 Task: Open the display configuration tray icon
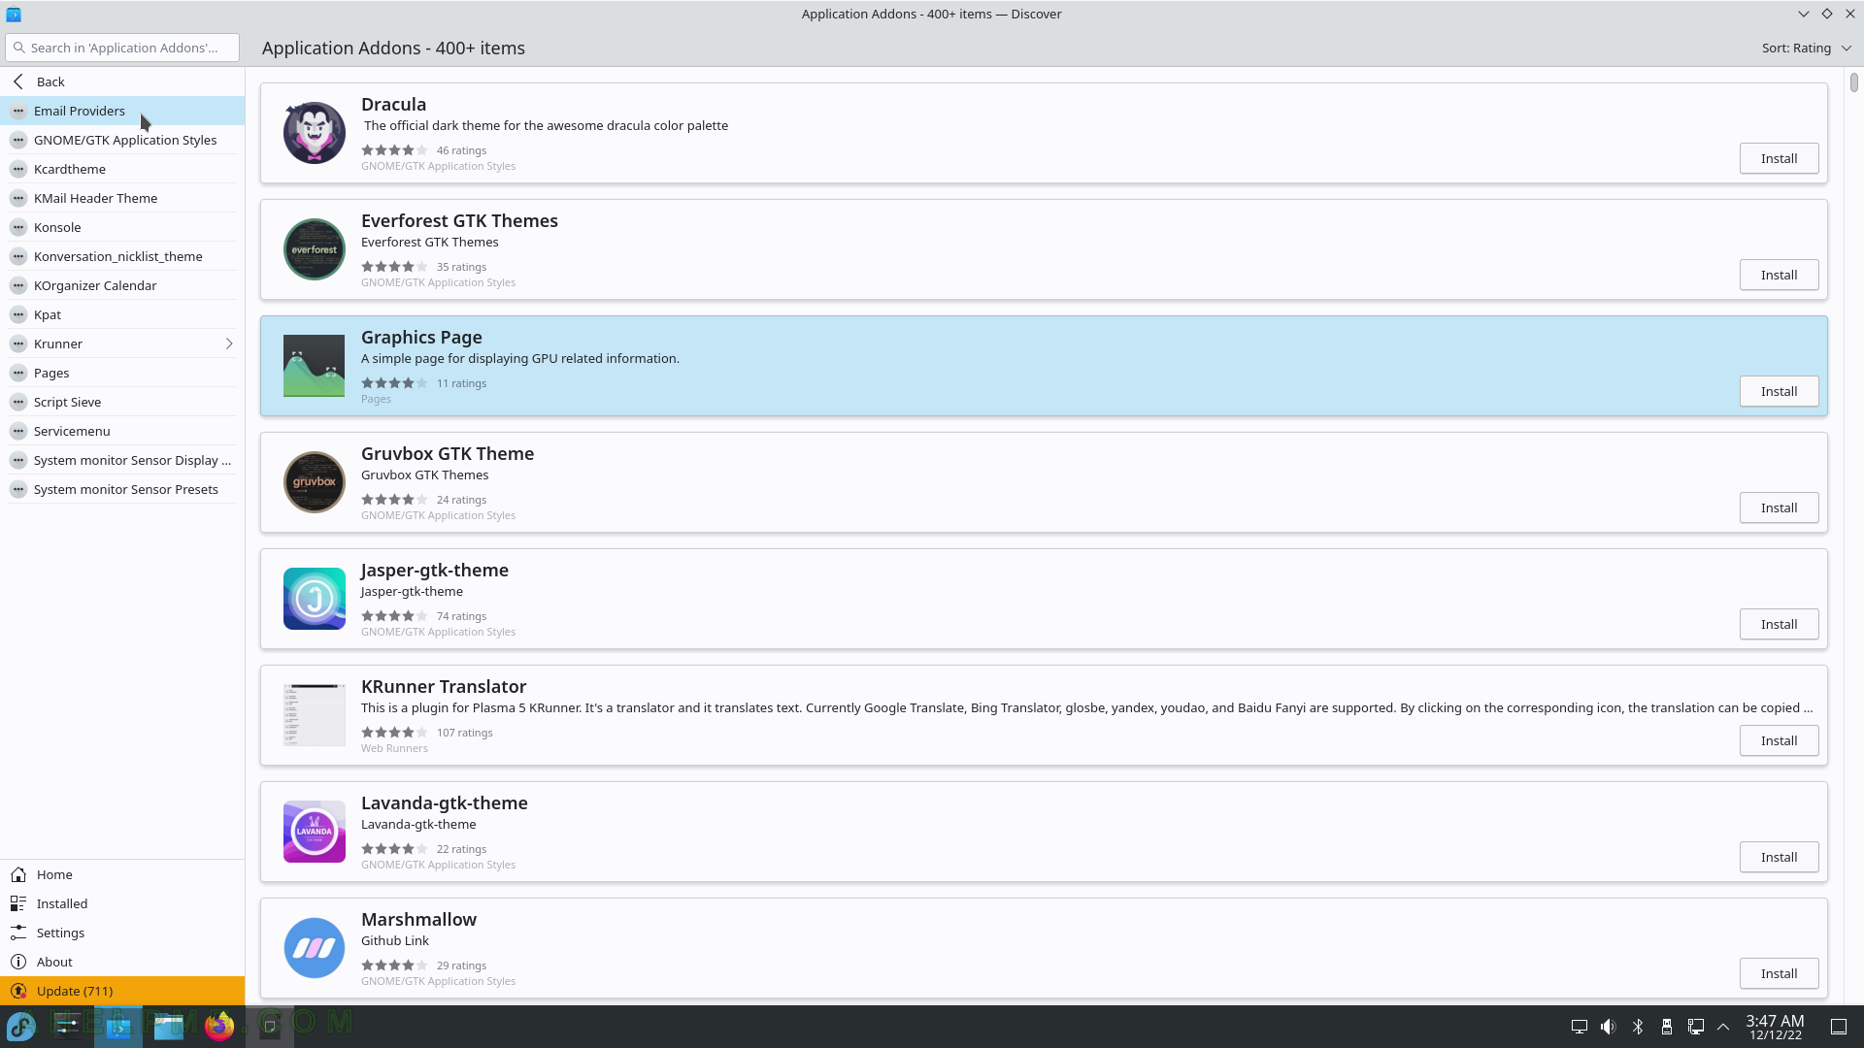tap(1580, 1027)
